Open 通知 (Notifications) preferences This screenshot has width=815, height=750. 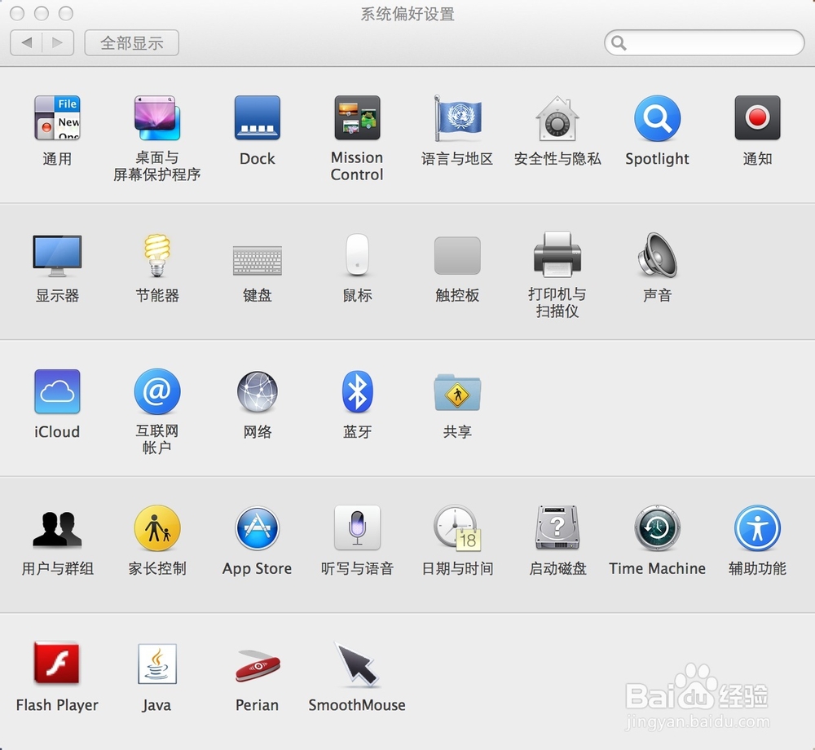757,118
